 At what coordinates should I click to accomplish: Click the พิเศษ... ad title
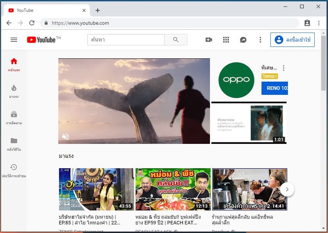269,68
